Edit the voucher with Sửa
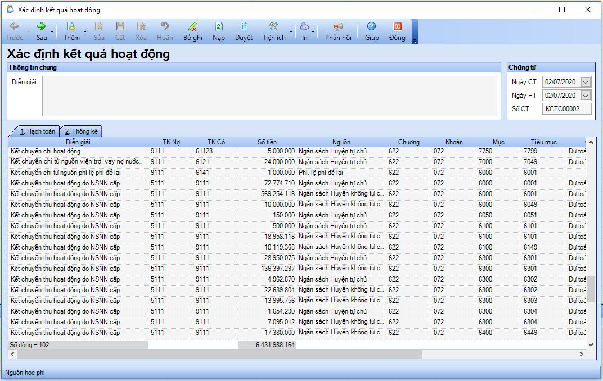This screenshot has width=603, height=381. pyautogui.click(x=99, y=31)
